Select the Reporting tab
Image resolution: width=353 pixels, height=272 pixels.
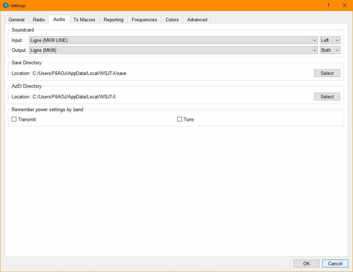113,20
